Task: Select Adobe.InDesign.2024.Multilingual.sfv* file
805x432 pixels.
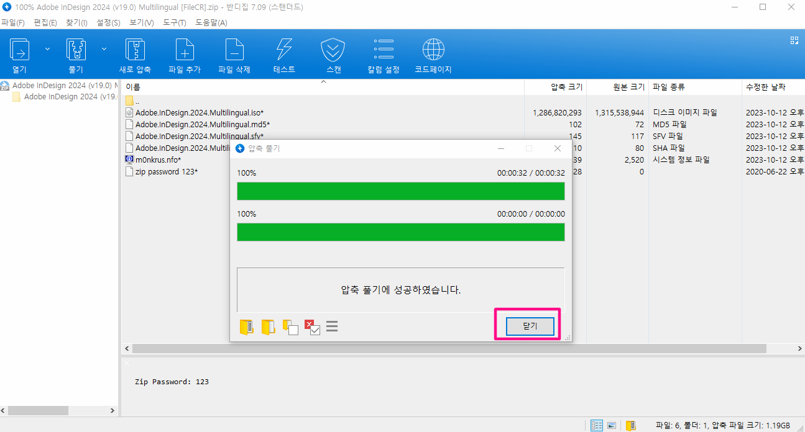Action: pos(200,137)
